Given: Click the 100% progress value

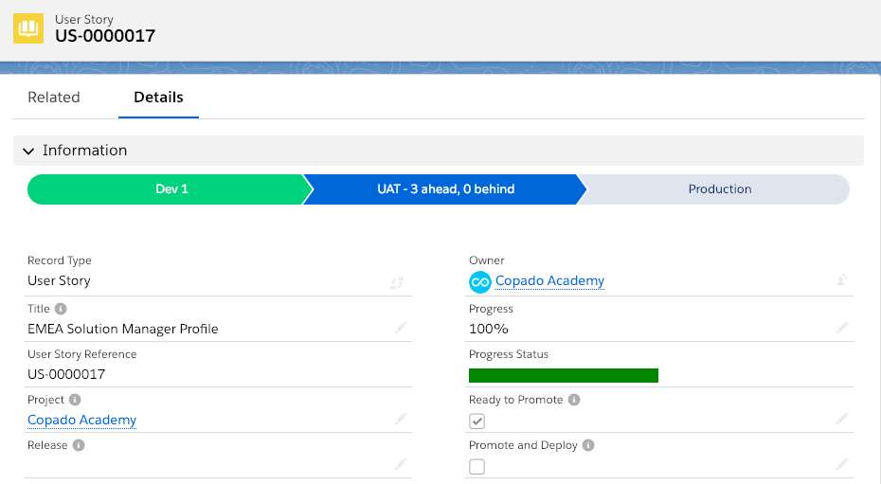Looking at the screenshot, I should click(488, 329).
